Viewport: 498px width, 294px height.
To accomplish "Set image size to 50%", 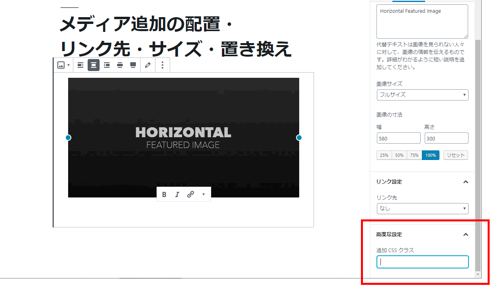I will [399, 155].
